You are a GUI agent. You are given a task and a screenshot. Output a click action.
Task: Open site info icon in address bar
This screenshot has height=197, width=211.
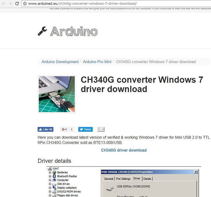coord(25,4)
